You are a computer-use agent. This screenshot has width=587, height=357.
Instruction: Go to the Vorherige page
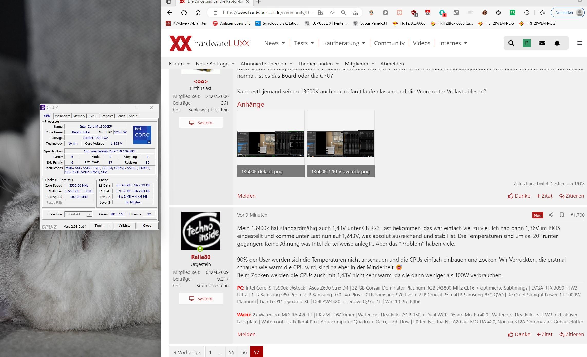pos(187,352)
